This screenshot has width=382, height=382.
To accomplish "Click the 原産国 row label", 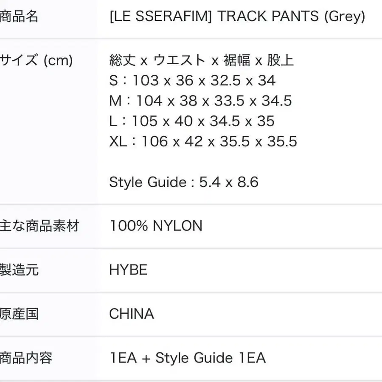I will (19, 314).
